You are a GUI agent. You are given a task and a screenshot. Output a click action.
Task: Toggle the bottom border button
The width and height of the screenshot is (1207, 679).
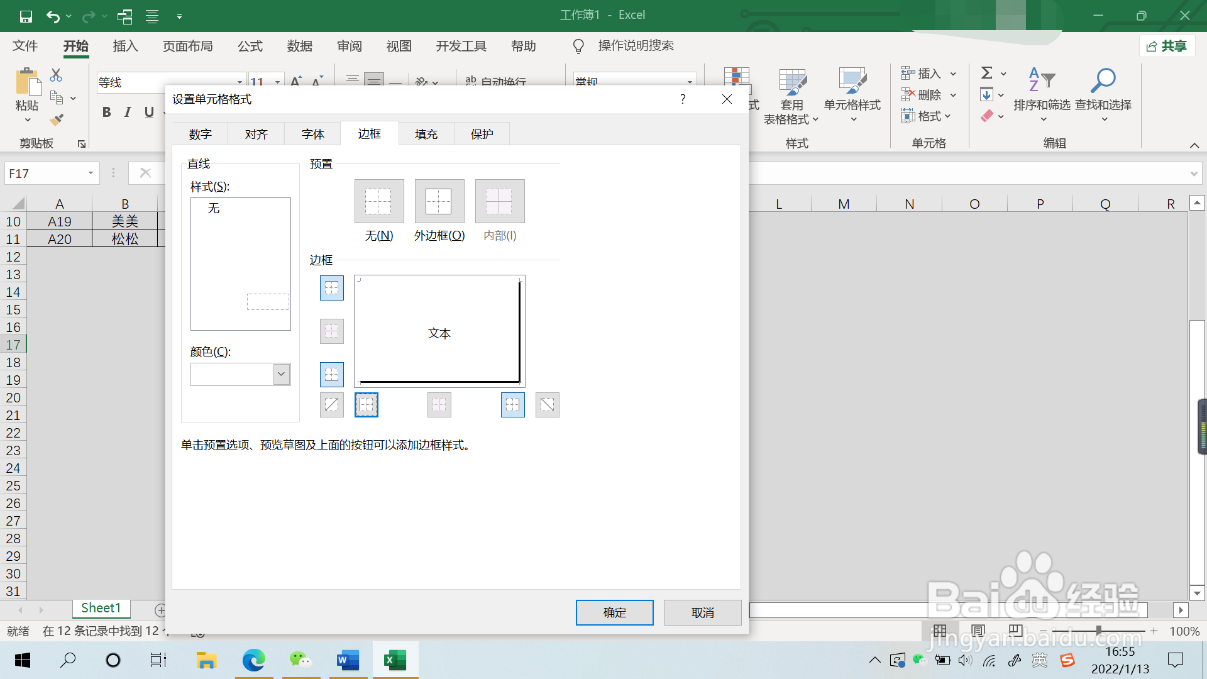[331, 375]
